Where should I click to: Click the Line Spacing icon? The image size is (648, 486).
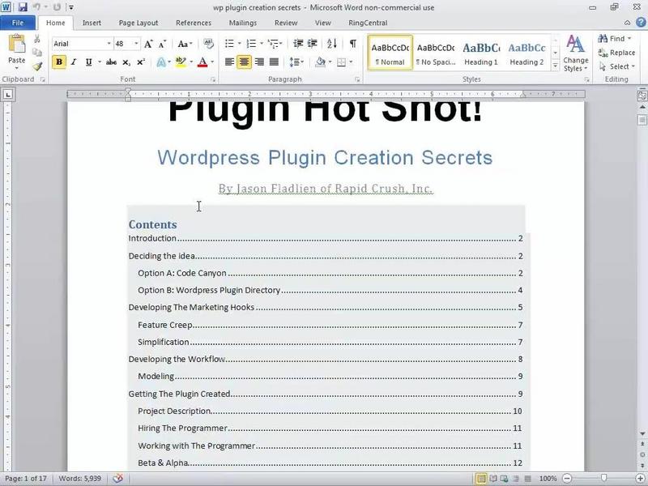294,62
